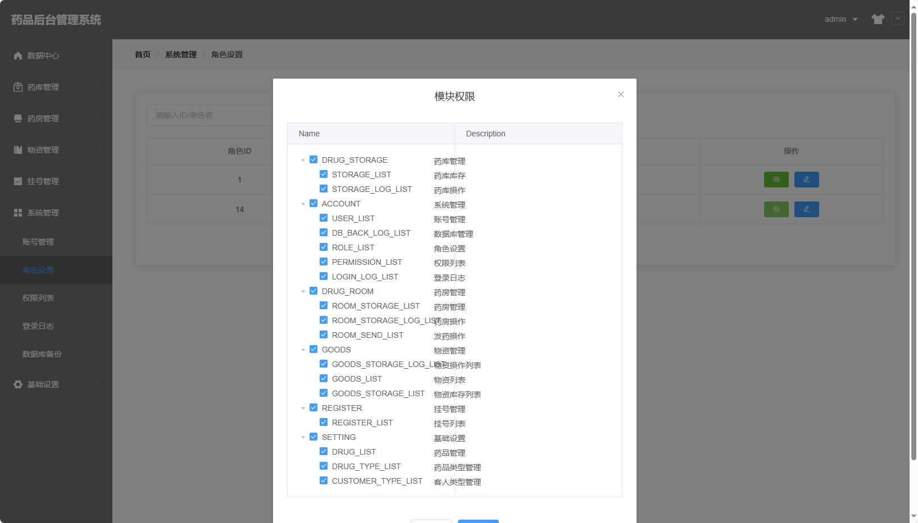Click the Name column header
Viewport: 918px width, 523px height.
[371, 134]
